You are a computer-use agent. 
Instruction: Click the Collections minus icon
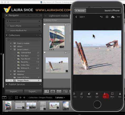37,35
